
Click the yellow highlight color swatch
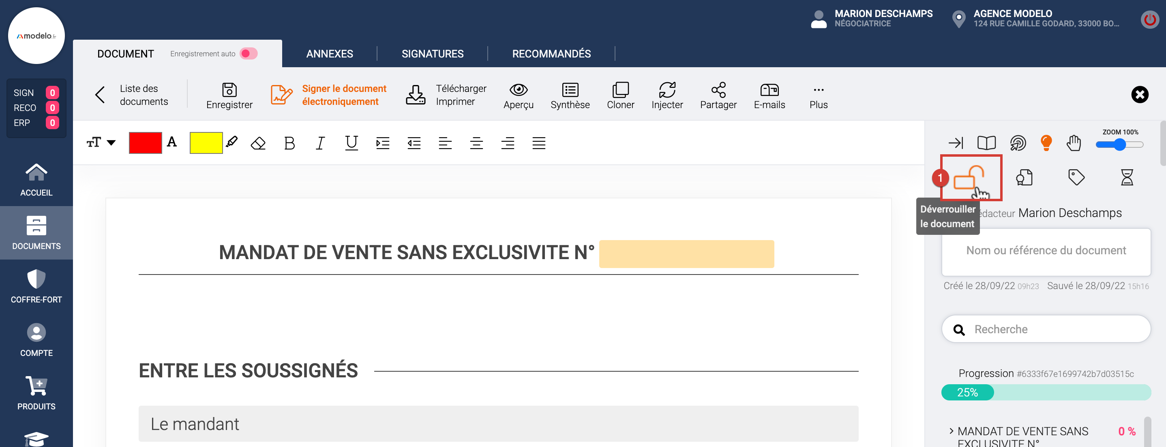206,143
